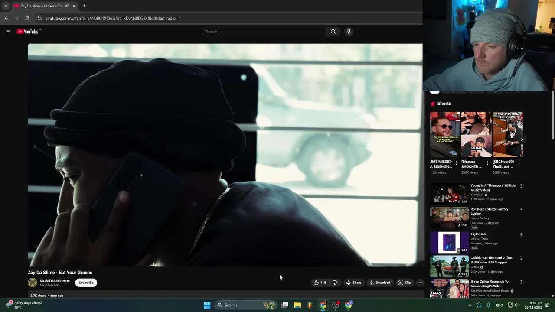Screen dimensions: 555x312
Task: Click the browser address bar URL
Action: tap(113, 18)
